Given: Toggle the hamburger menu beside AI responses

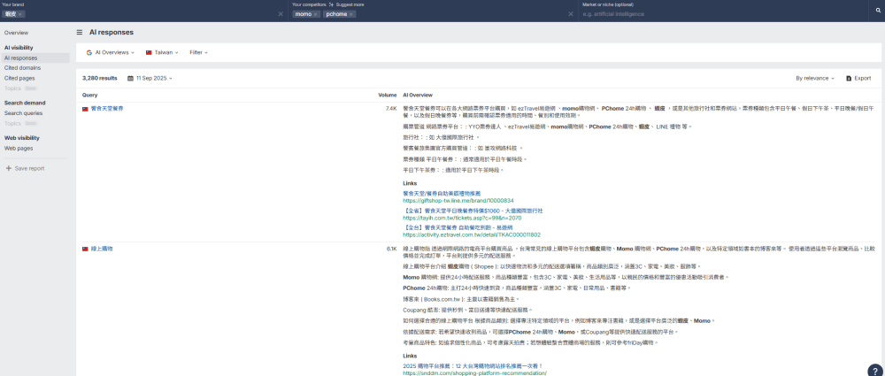Looking at the screenshot, I should click(x=80, y=32).
